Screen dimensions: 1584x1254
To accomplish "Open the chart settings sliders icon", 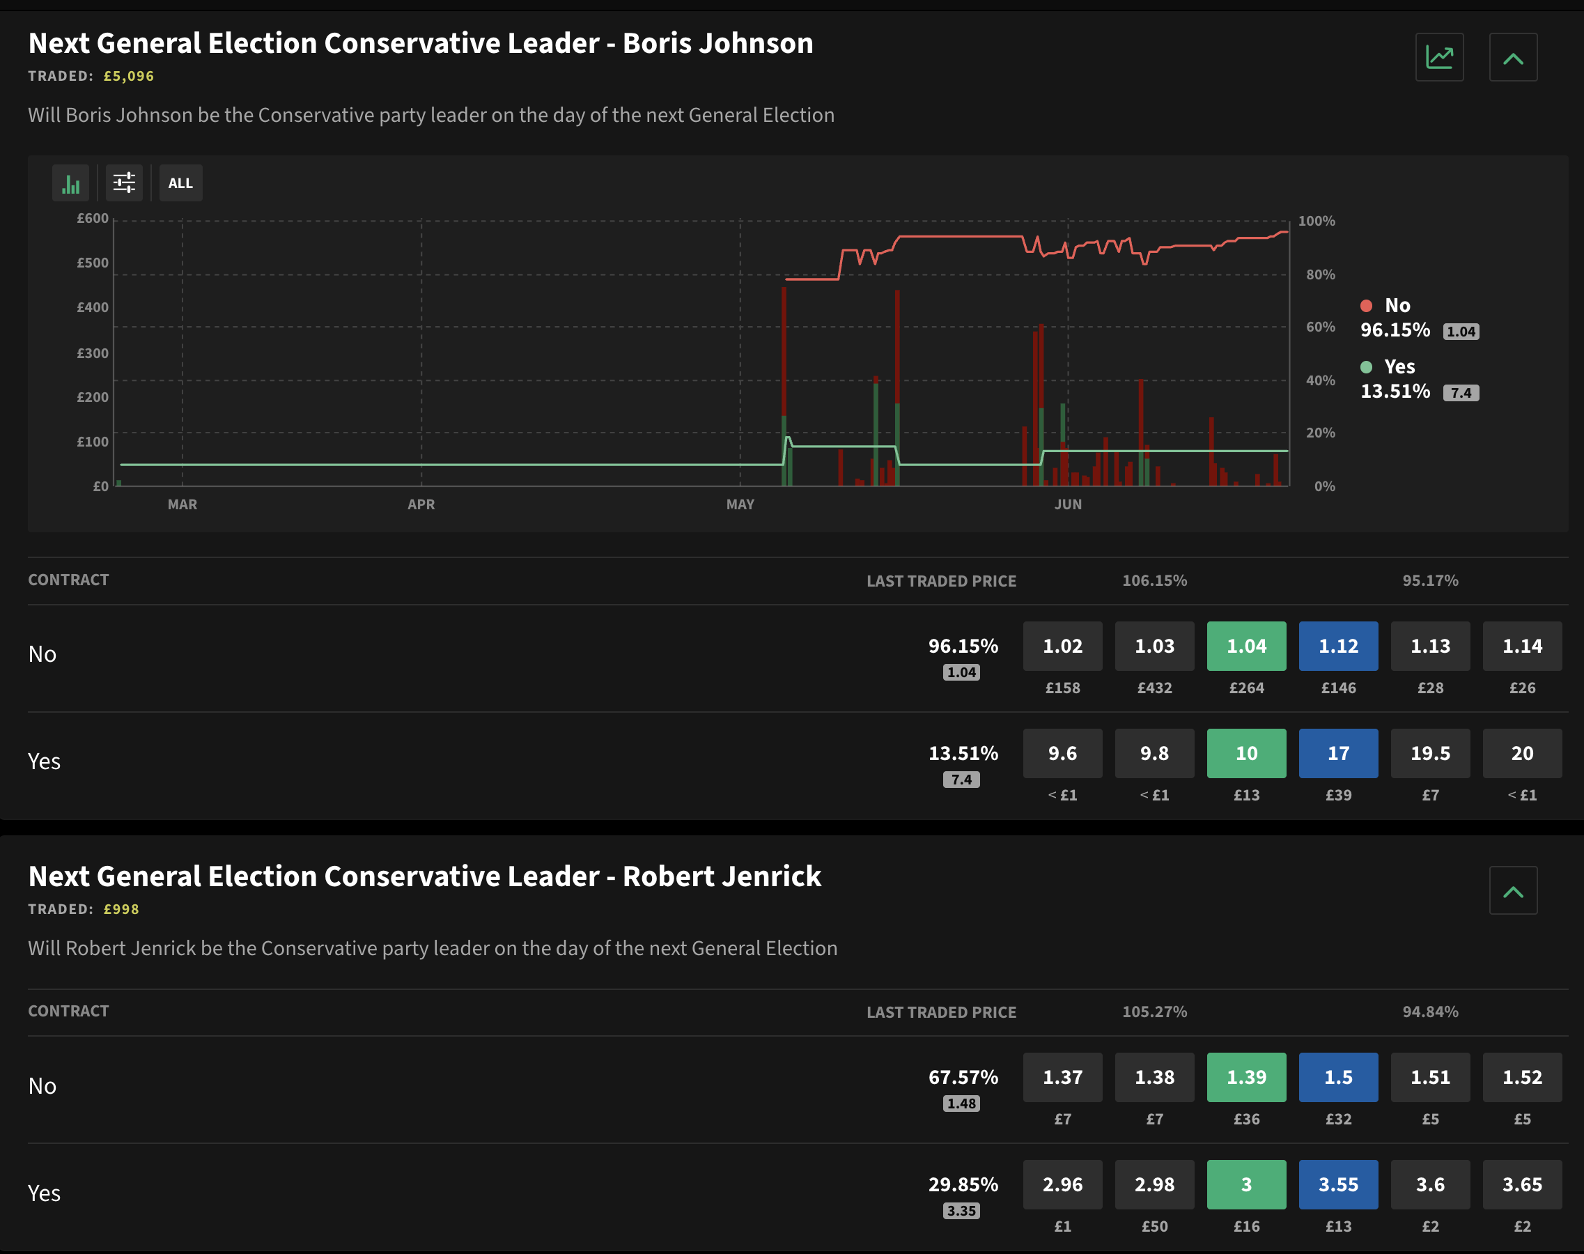I will pos(124,183).
